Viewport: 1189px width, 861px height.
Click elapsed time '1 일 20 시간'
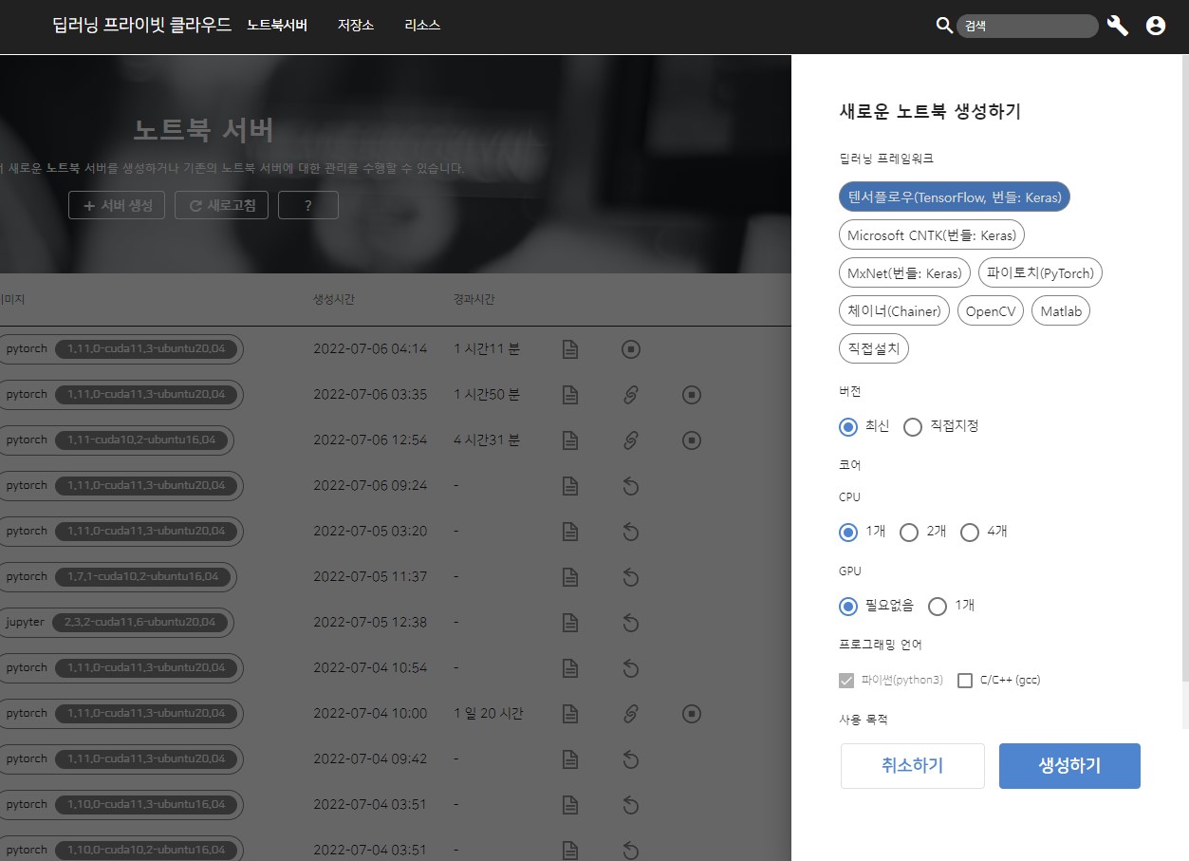[x=489, y=713]
